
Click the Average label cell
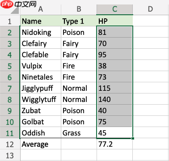pos(41,144)
